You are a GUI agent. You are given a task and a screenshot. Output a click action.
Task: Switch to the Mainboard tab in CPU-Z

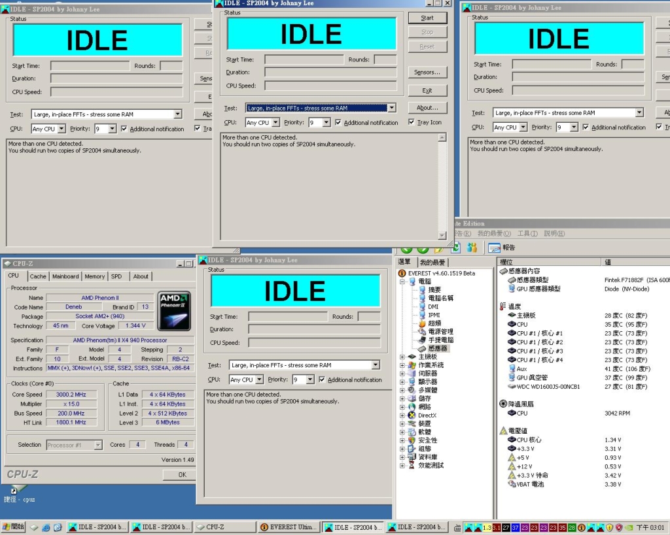65,276
